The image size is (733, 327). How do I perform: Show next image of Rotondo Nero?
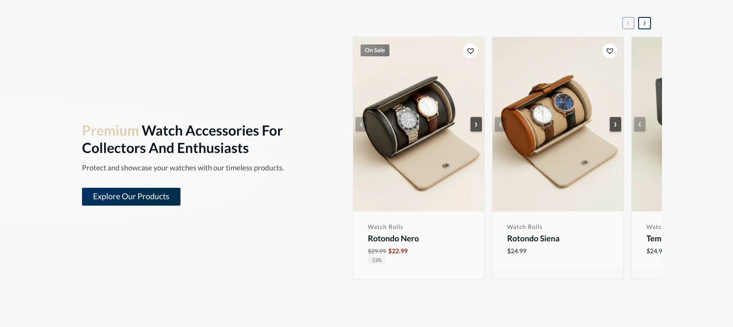(476, 124)
